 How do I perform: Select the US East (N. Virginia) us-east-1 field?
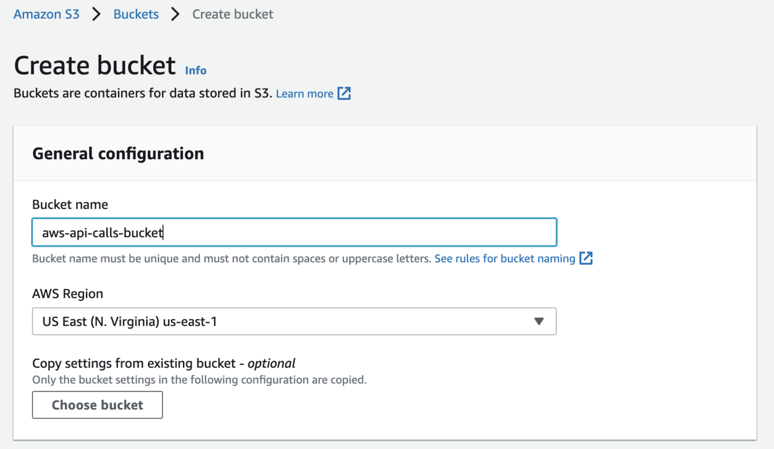tap(294, 321)
